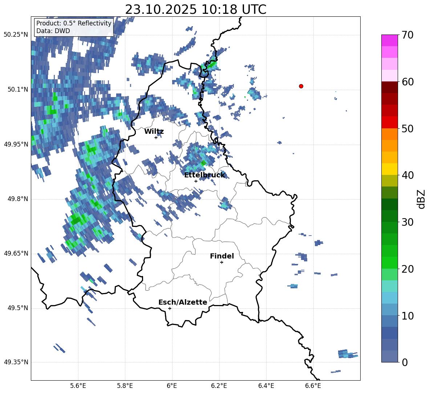The width and height of the screenshot is (430, 393).
Task: Click the 20 value on the colorbar
Action: point(407,269)
